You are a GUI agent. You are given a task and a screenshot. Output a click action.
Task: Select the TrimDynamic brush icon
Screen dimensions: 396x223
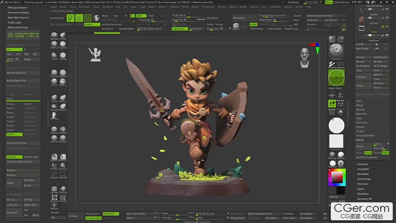coord(63,55)
